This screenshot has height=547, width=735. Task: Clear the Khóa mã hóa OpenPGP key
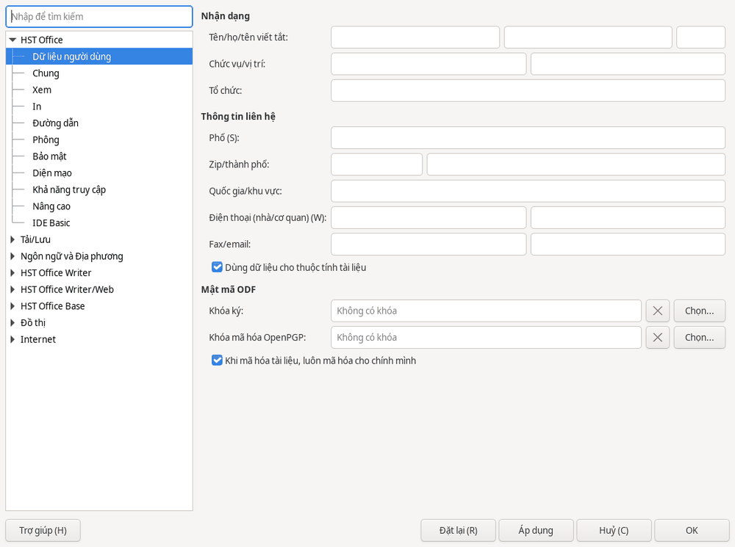(657, 338)
